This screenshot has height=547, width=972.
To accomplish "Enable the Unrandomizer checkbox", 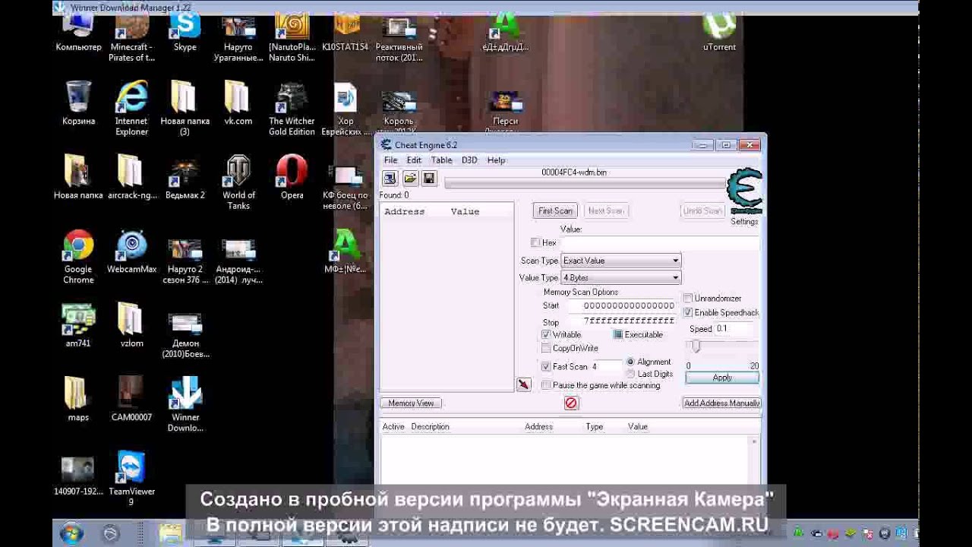I will tap(688, 299).
